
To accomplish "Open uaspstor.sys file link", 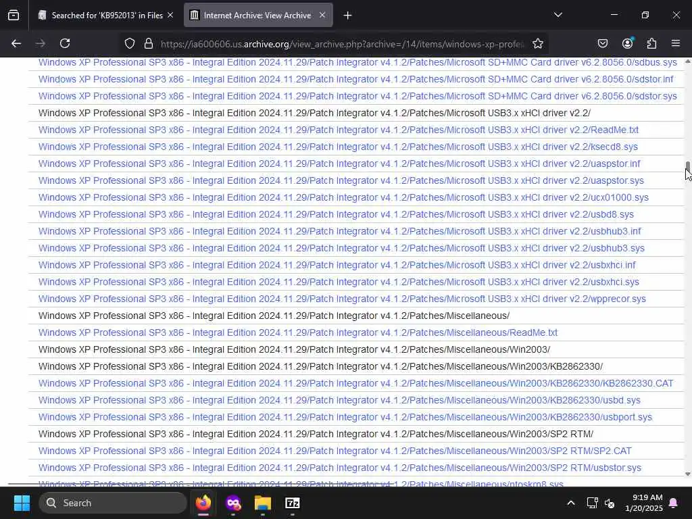I will [341, 180].
